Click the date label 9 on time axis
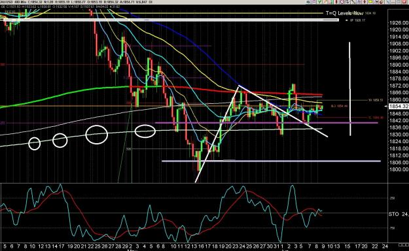Screen dimensions: 409x251 pyautogui.click(x=323, y=246)
